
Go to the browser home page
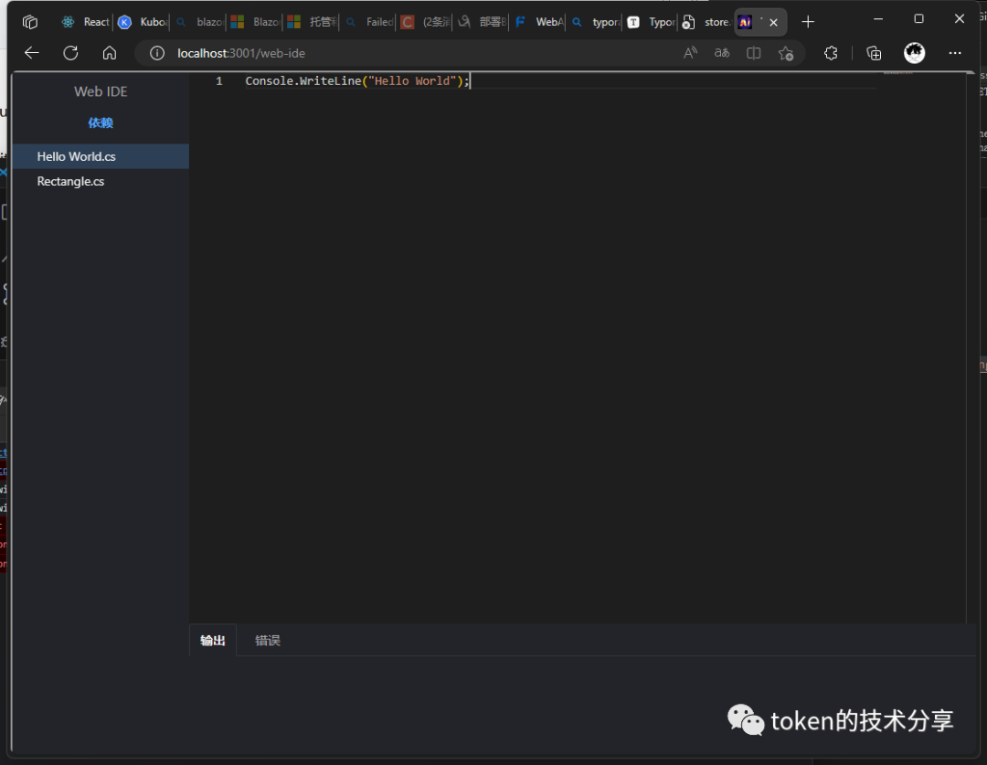pyautogui.click(x=110, y=53)
